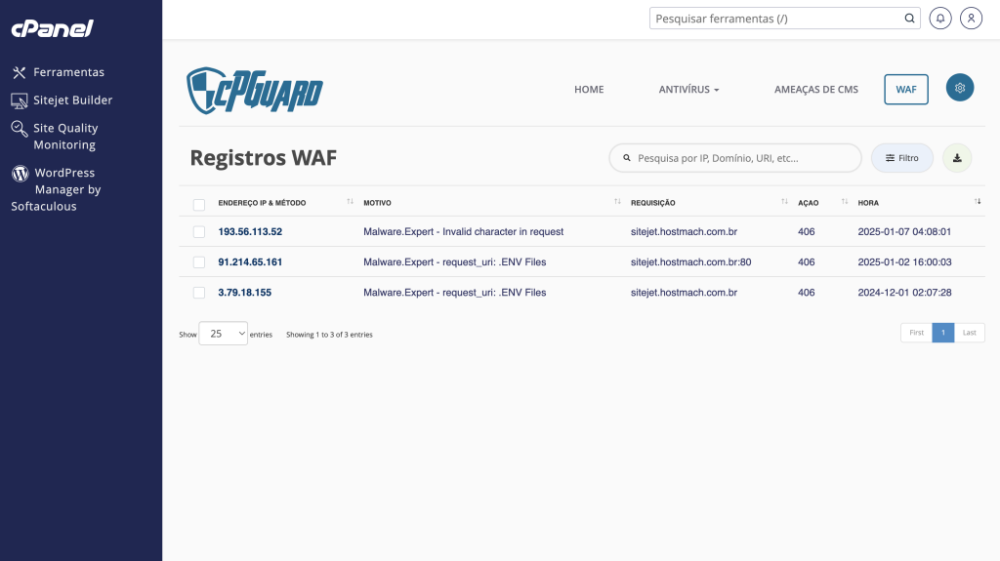Image resolution: width=1000 pixels, height=561 pixels.
Task: Sort by Hora column arrows
Action: tap(977, 202)
